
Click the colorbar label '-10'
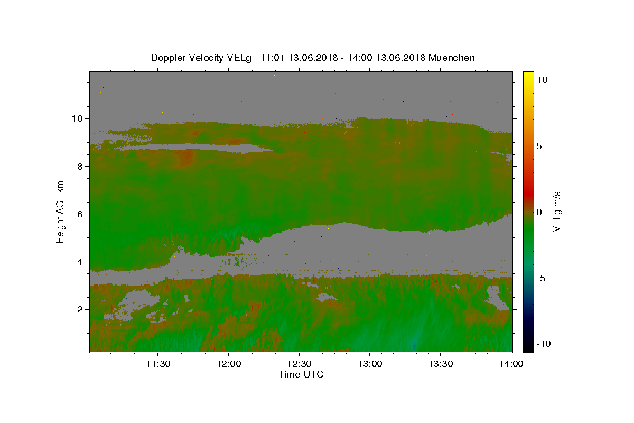(543, 344)
